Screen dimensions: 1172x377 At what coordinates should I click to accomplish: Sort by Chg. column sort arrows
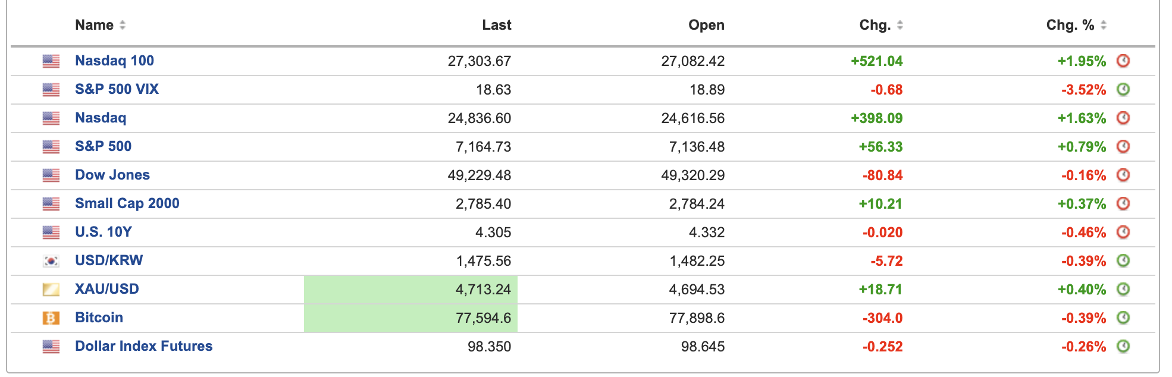900,25
